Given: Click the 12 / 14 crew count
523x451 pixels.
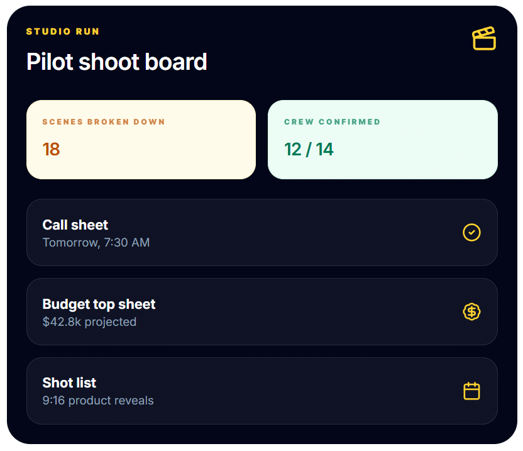Looking at the screenshot, I should (x=309, y=149).
